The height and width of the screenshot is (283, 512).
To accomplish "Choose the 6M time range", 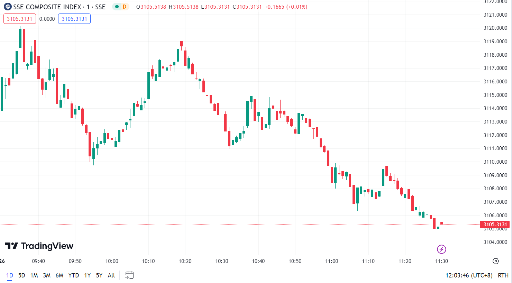I will 60,275.
